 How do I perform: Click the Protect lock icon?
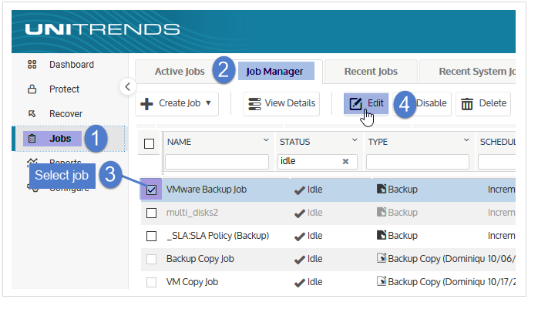(x=32, y=89)
